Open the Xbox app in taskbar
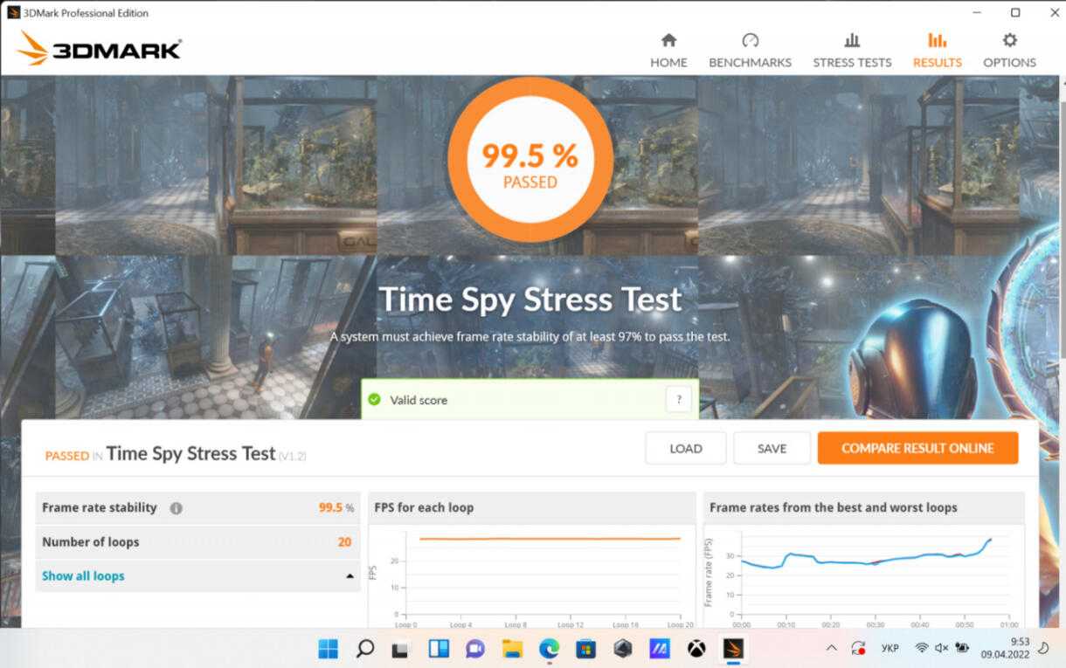 (696, 648)
